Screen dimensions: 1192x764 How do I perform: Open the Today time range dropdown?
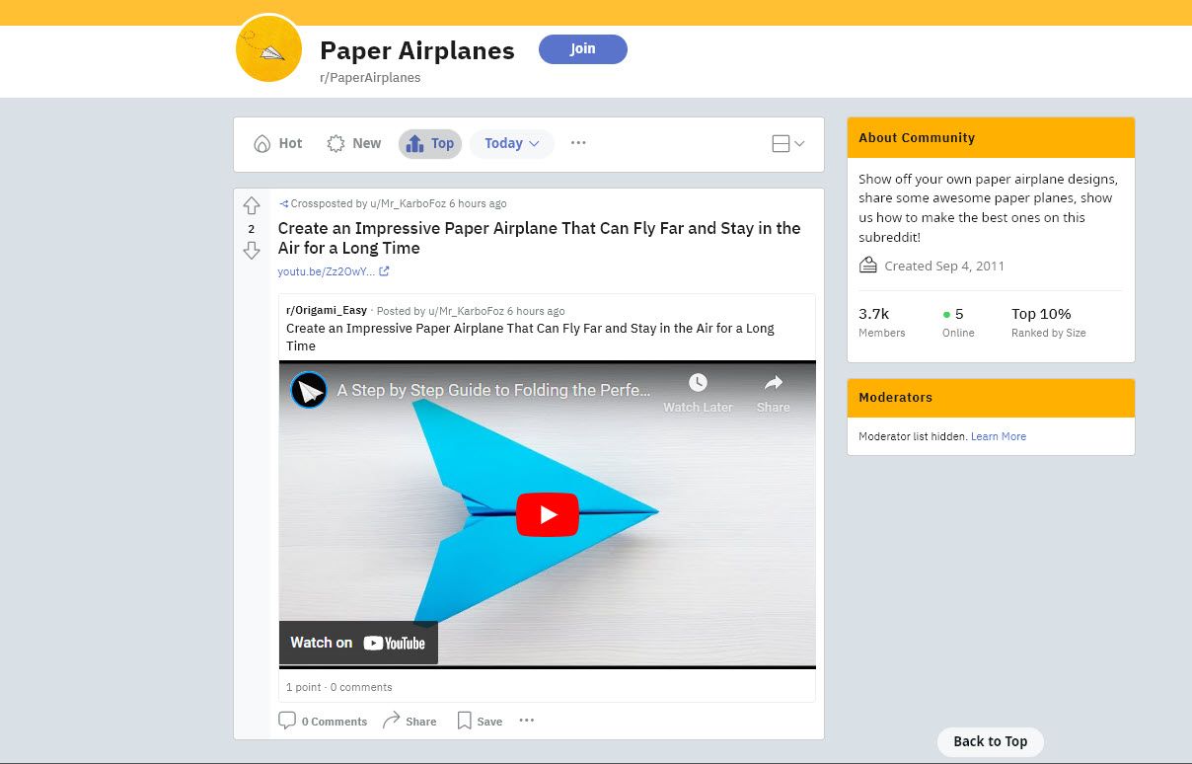pos(512,143)
